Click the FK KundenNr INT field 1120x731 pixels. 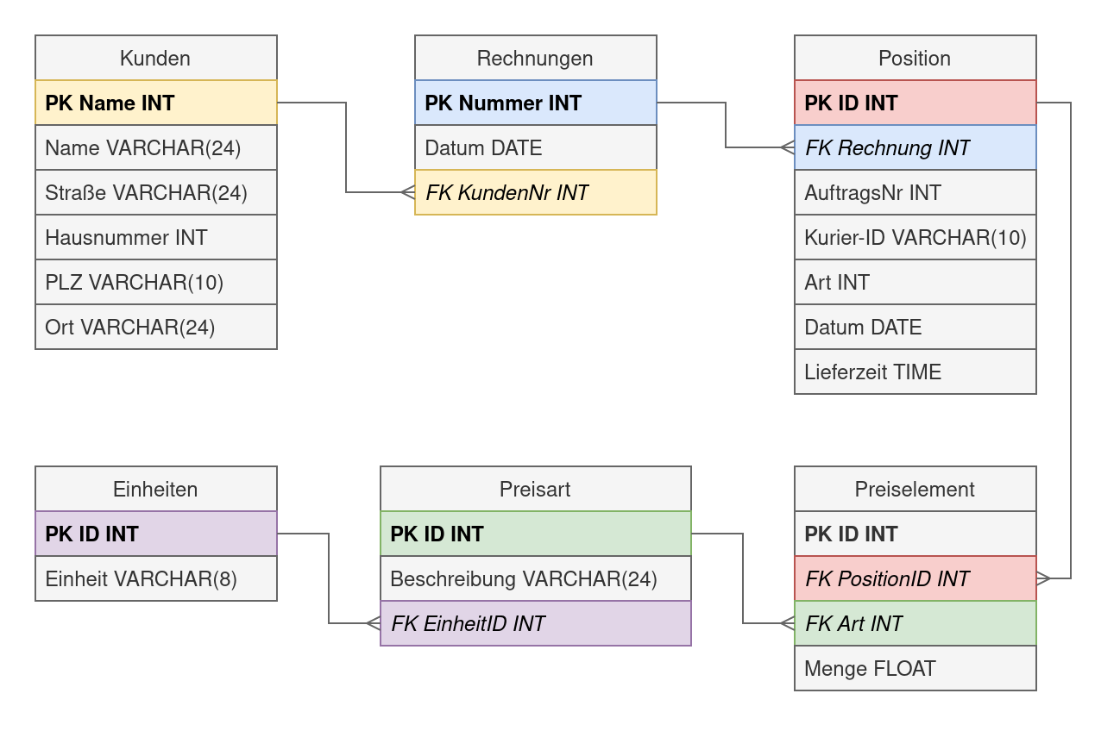[x=535, y=192]
